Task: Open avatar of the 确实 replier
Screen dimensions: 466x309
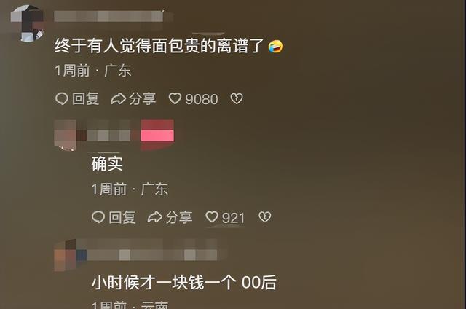Action: [x=65, y=135]
